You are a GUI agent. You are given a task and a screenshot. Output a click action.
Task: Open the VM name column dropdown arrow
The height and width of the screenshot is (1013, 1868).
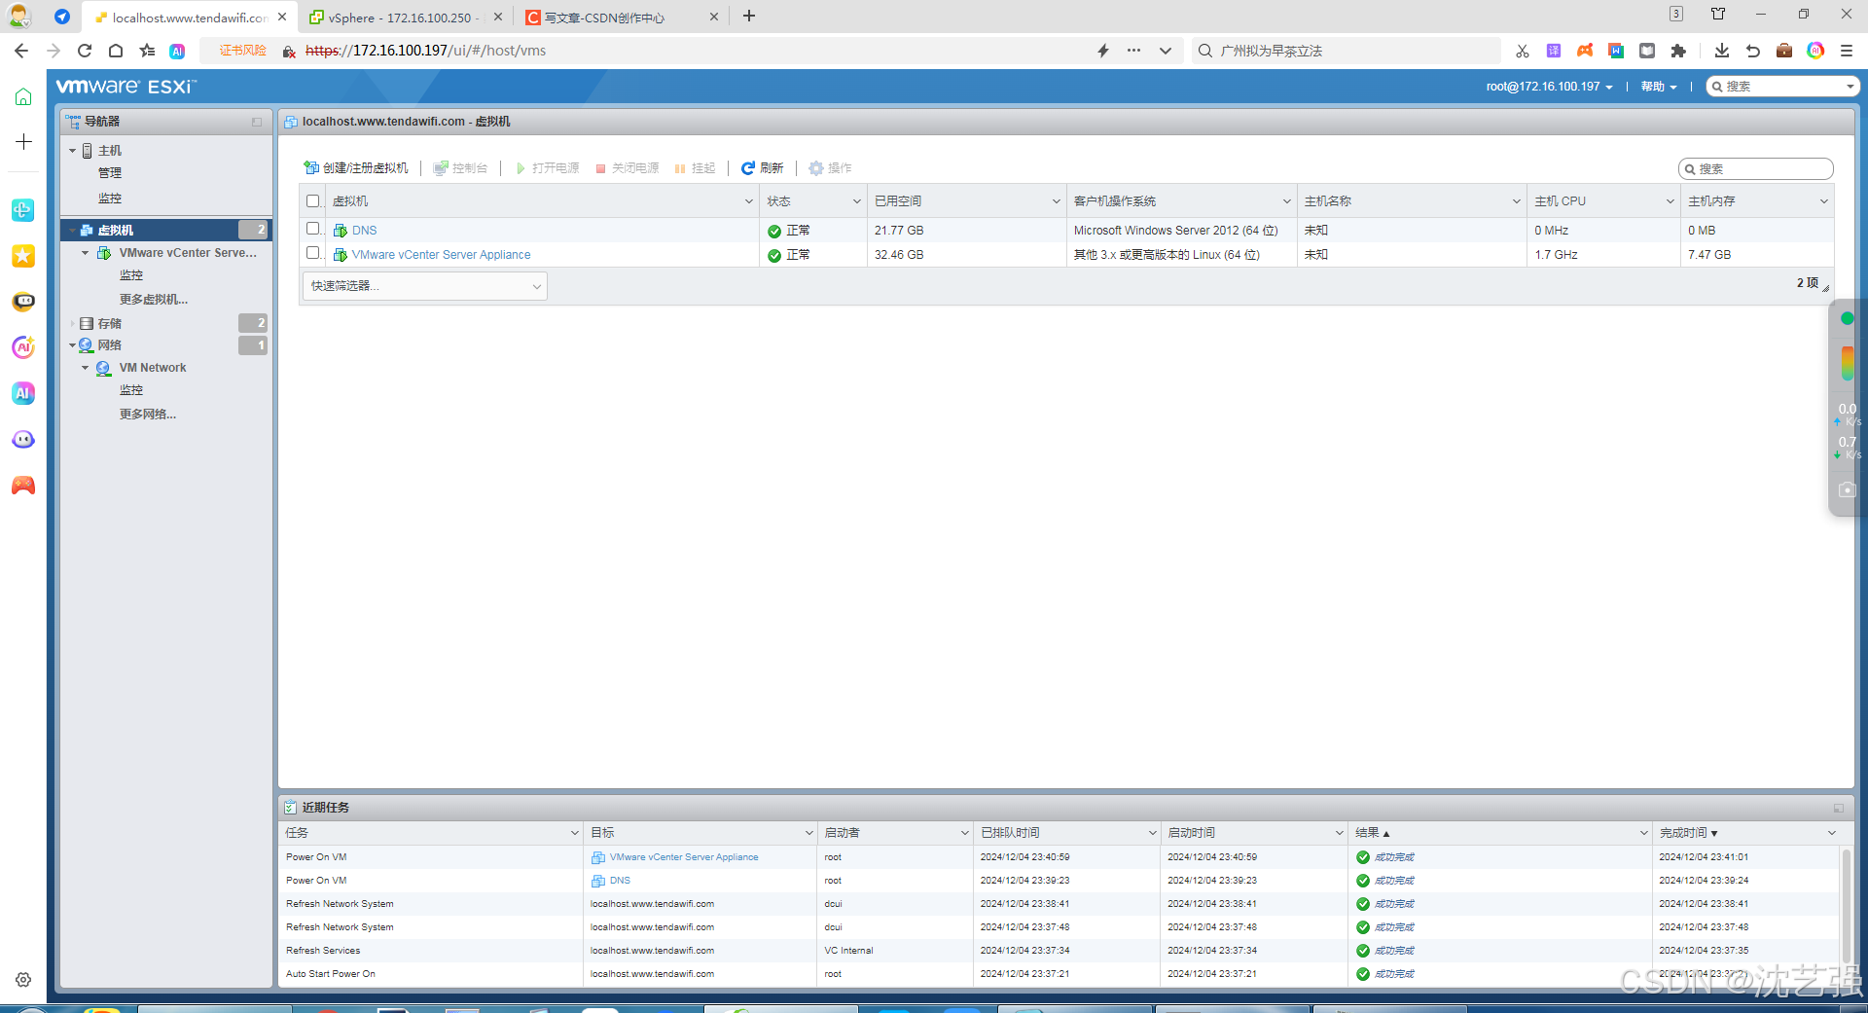tap(749, 201)
